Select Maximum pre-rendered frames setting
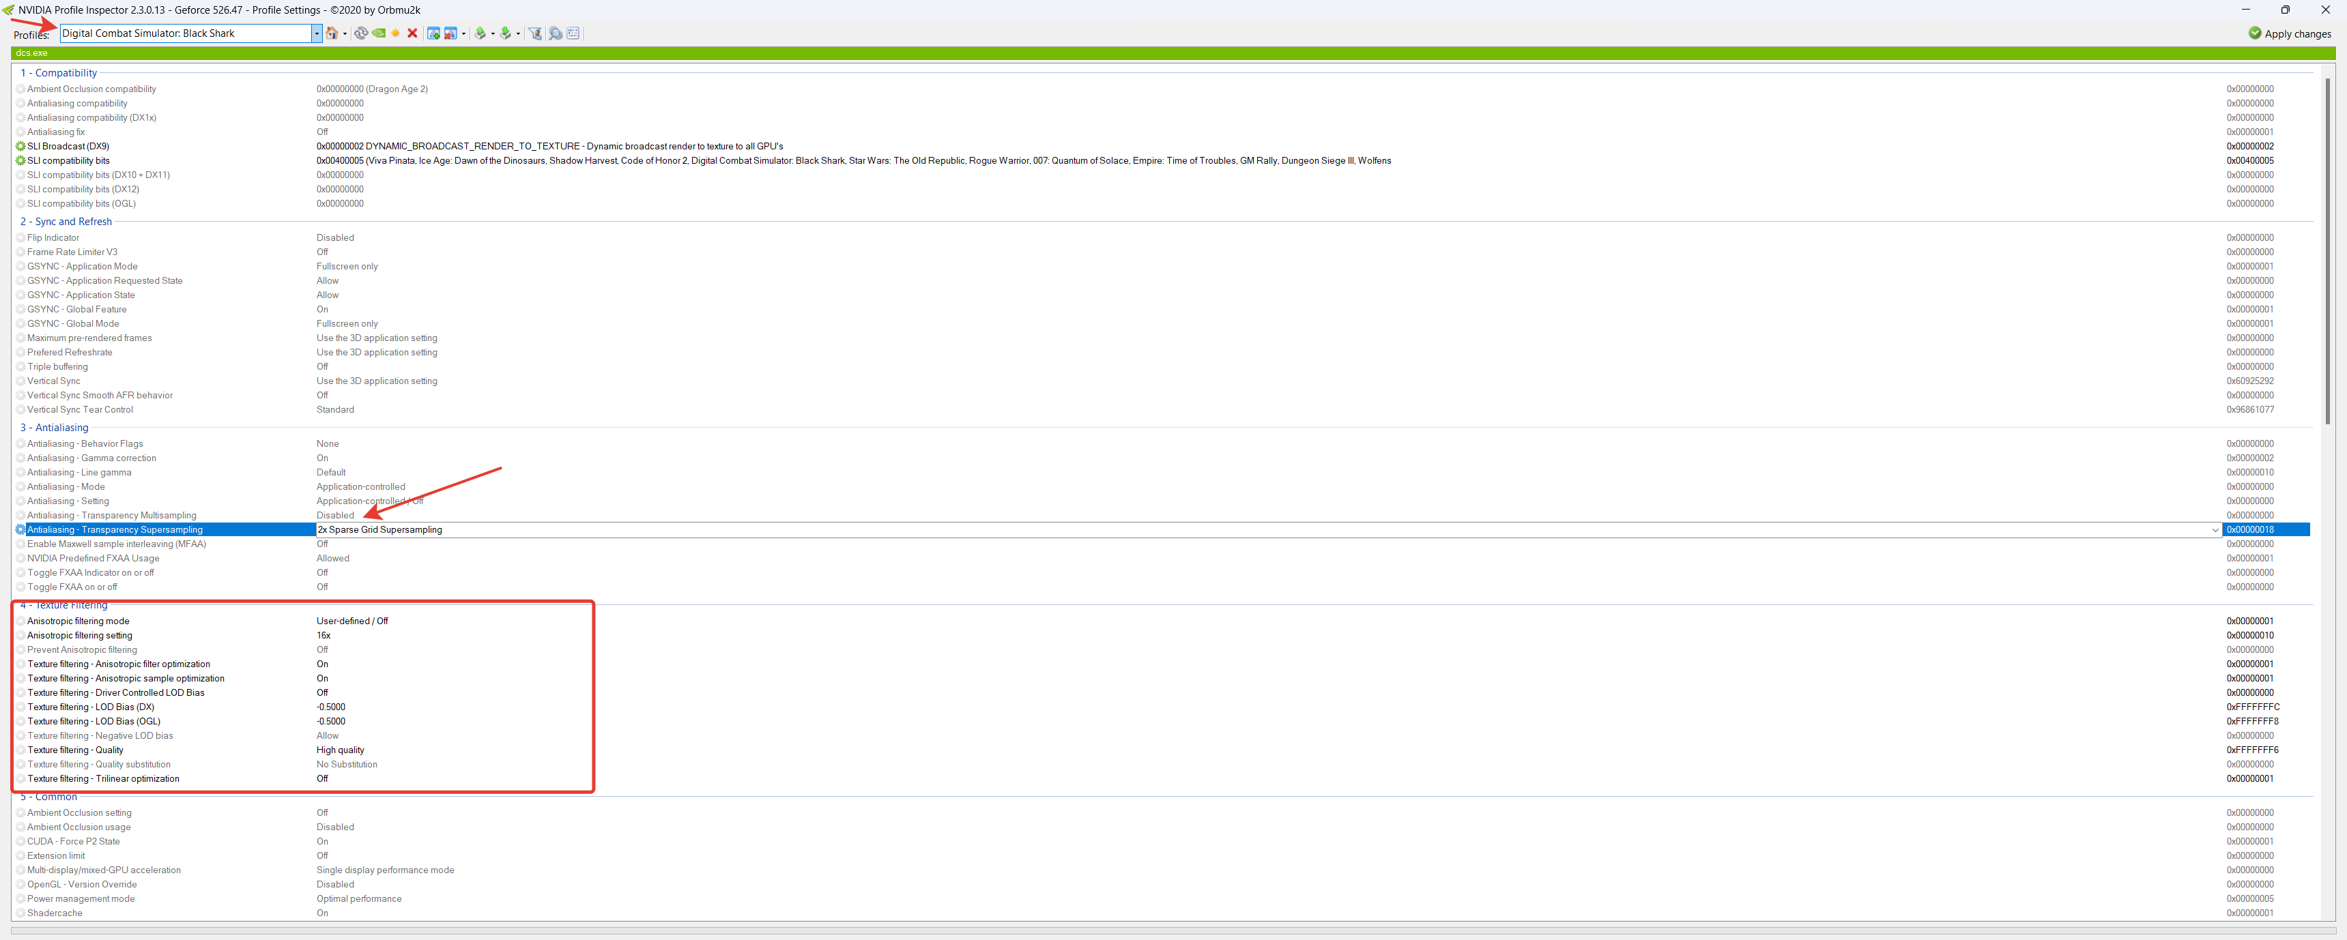The height and width of the screenshot is (940, 2347). coord(1162,338)
